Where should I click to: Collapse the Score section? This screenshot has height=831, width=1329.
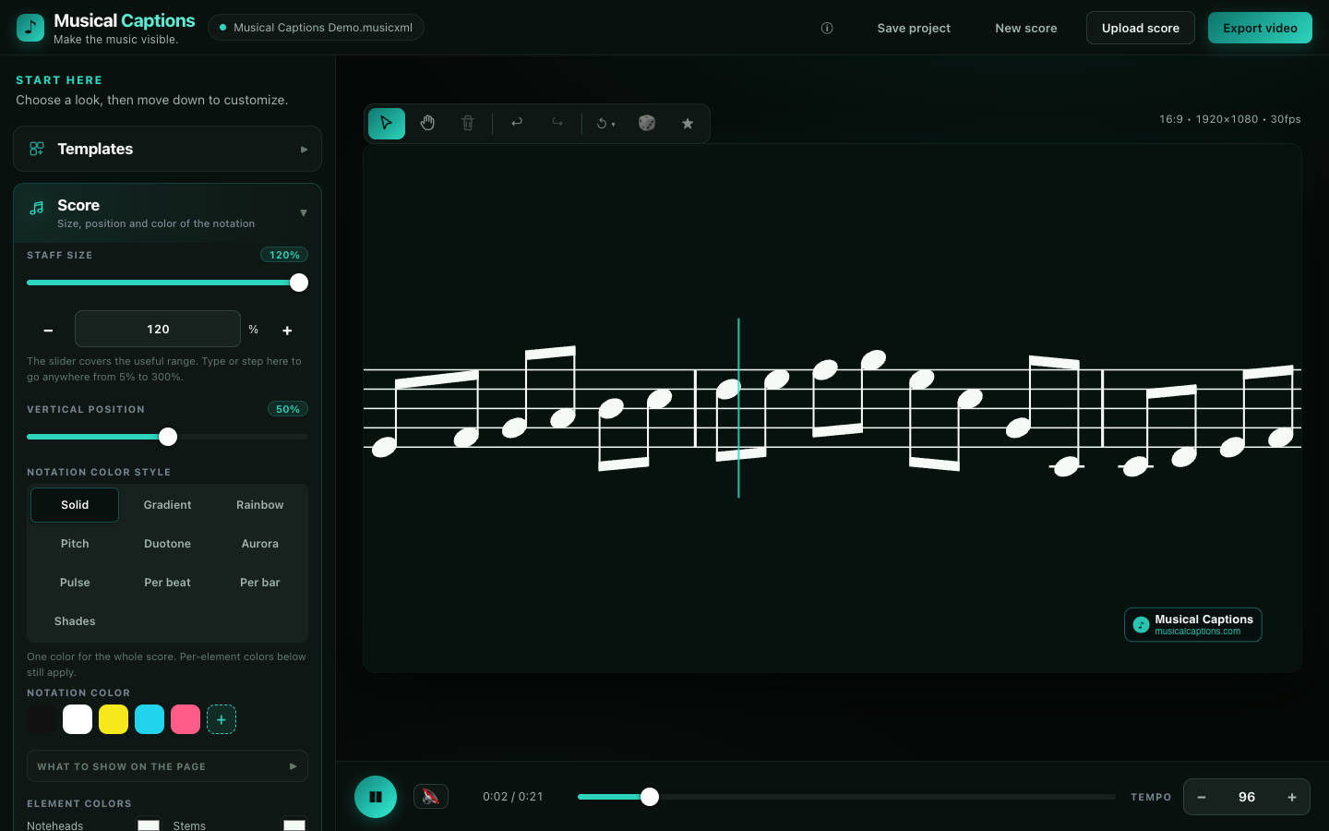(167, 213)
